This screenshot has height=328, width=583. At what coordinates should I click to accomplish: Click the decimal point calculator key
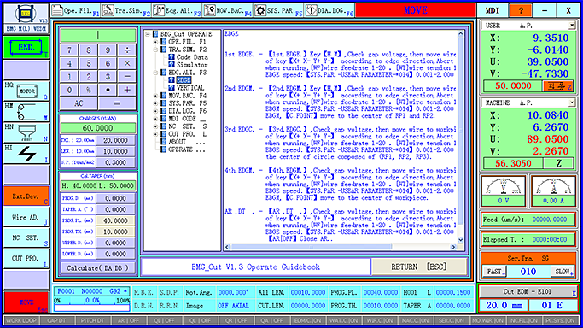click(108, 90)
